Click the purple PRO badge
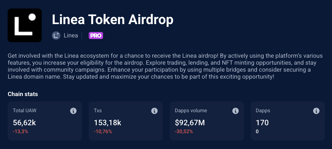The width and height of the screenshot is (332, 149). click(96, 36)
